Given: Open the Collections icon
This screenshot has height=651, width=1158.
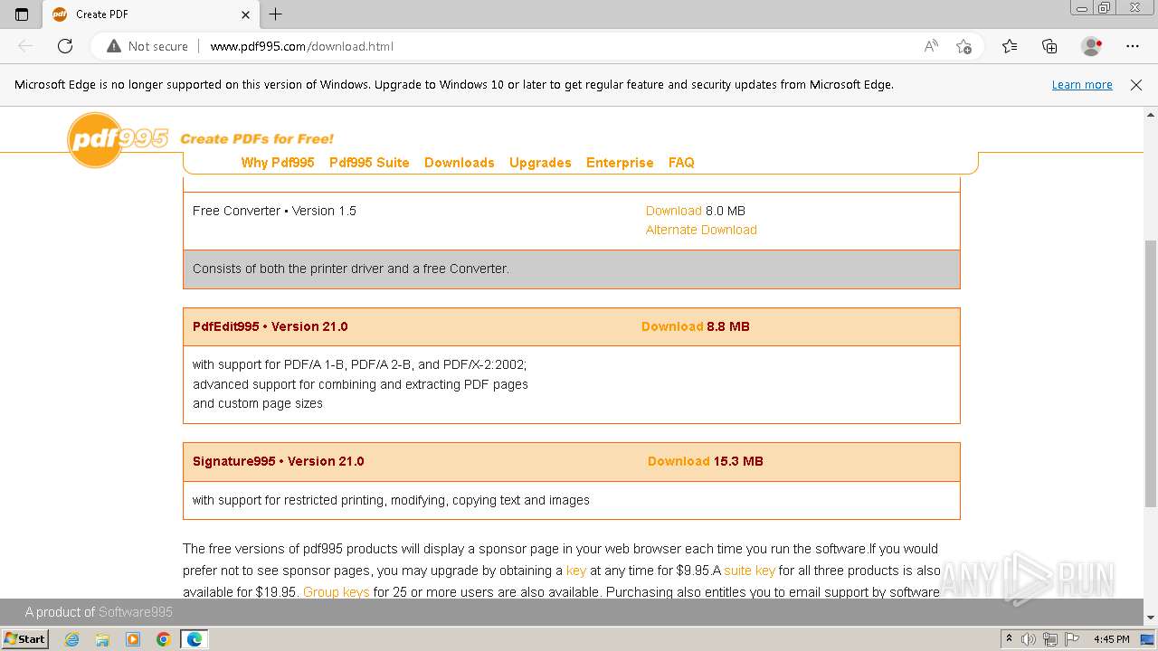Looking at the screenshot, I should [1049, 46].
